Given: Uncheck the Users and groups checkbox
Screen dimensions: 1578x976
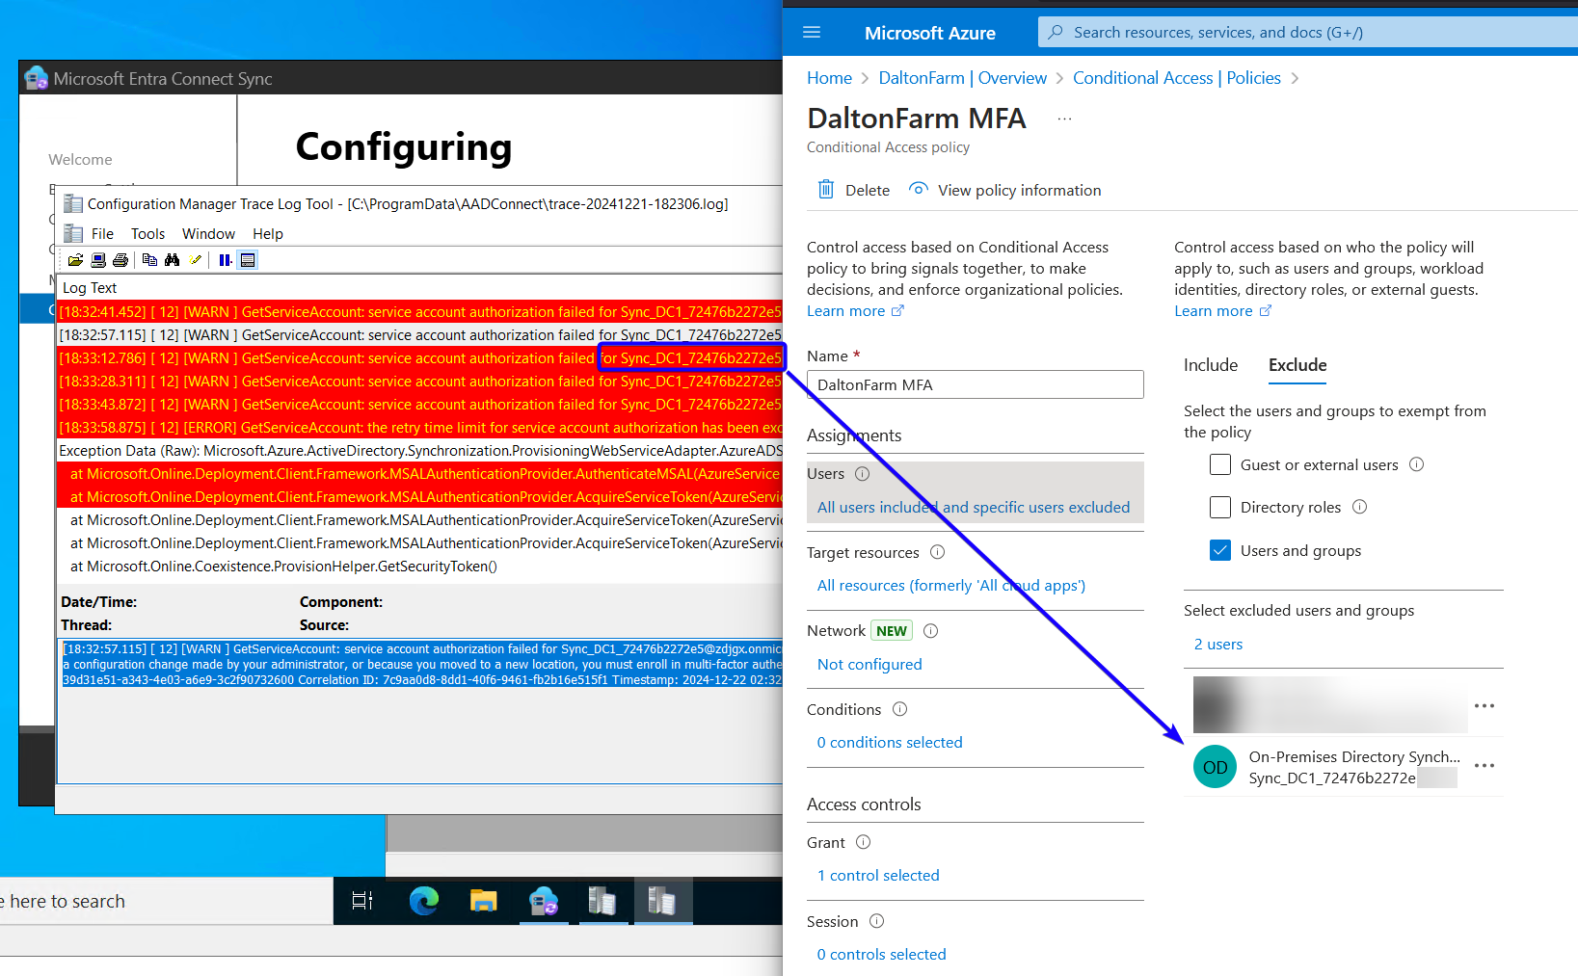Looking at the screenshot, I should (x=1220, y=550).
